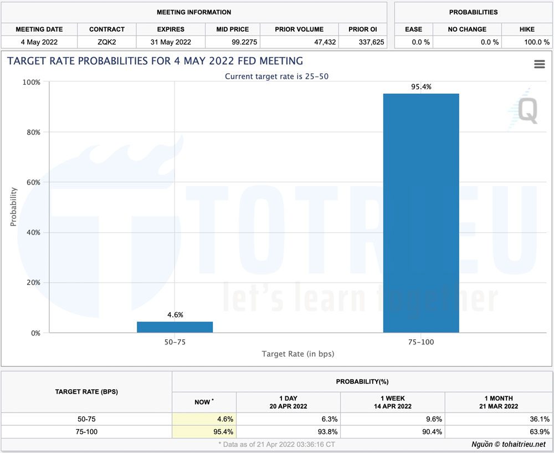Click the ZQK2 contract cell
The width and height of the screenshot is (554, 453).
click(107, 42)
